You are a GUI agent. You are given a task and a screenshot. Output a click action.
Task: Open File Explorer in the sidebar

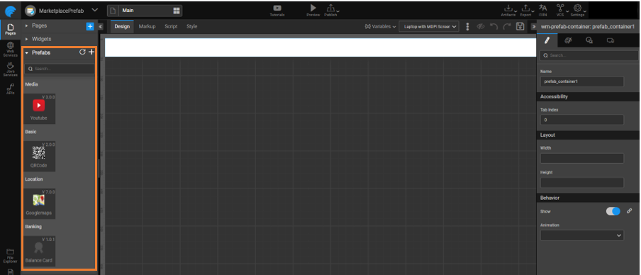(x=10, y=252)
